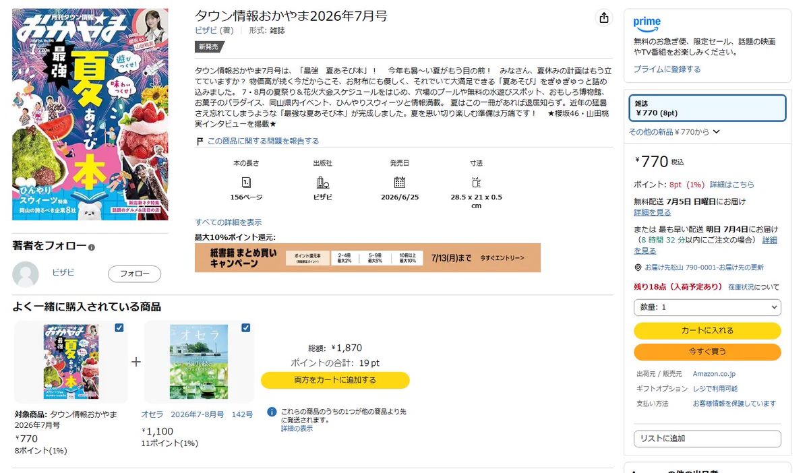Click the フォロー button
Screen dimensions: 809x473
pyautogui.click(x=135, y=274)
